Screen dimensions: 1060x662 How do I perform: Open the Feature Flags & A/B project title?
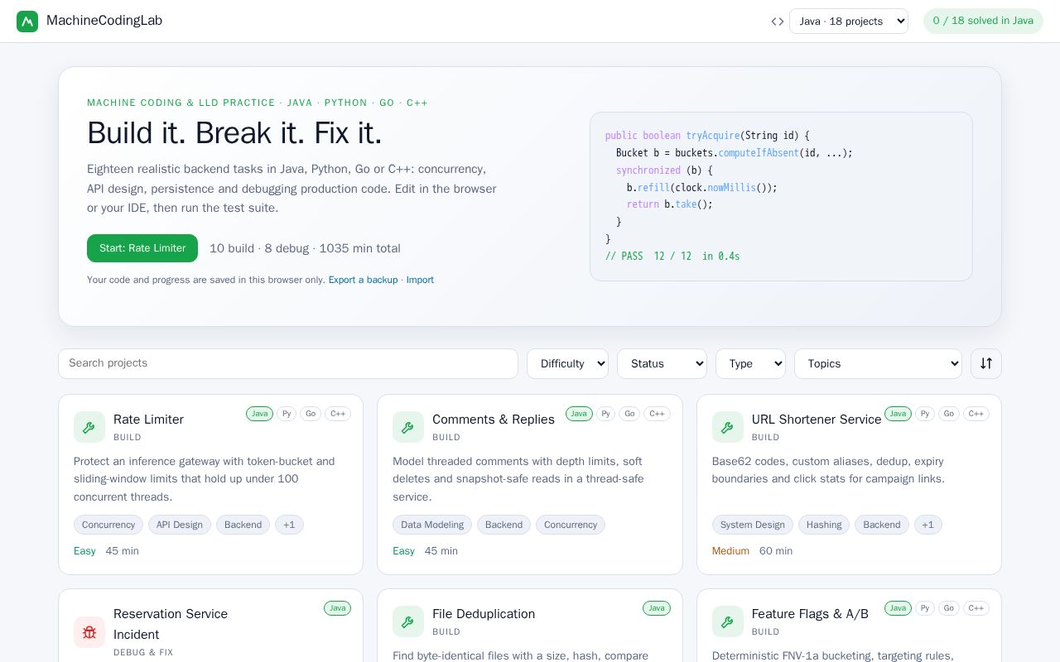tap(810, 614)
